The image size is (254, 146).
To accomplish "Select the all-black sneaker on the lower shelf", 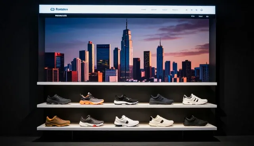I will coord(196,121).
